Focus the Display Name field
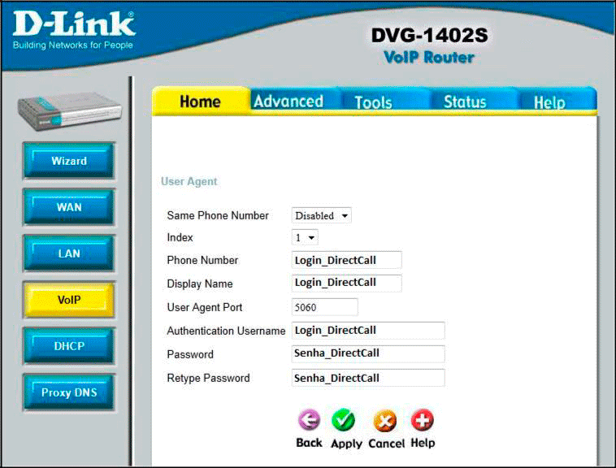616x468 pixels. (x=346, y=283)
